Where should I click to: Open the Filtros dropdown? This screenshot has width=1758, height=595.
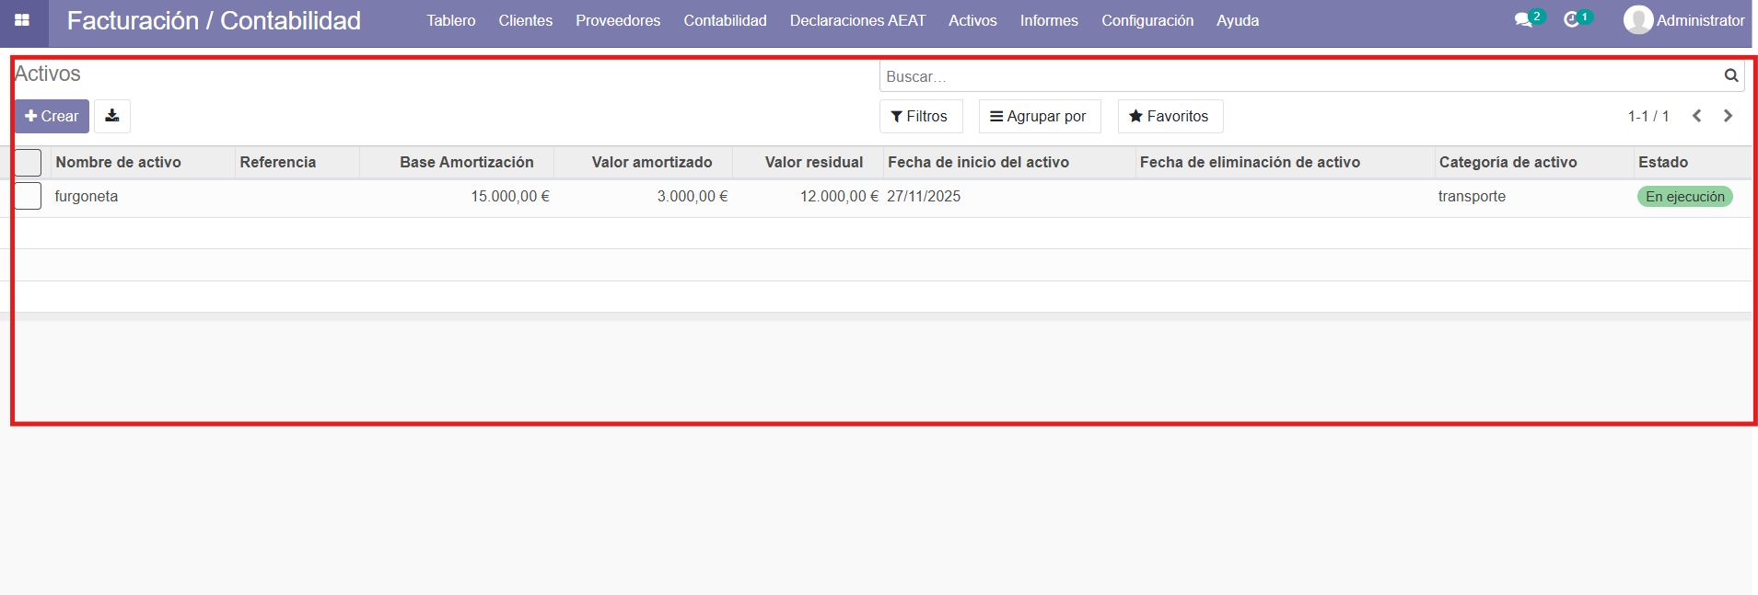920,116
